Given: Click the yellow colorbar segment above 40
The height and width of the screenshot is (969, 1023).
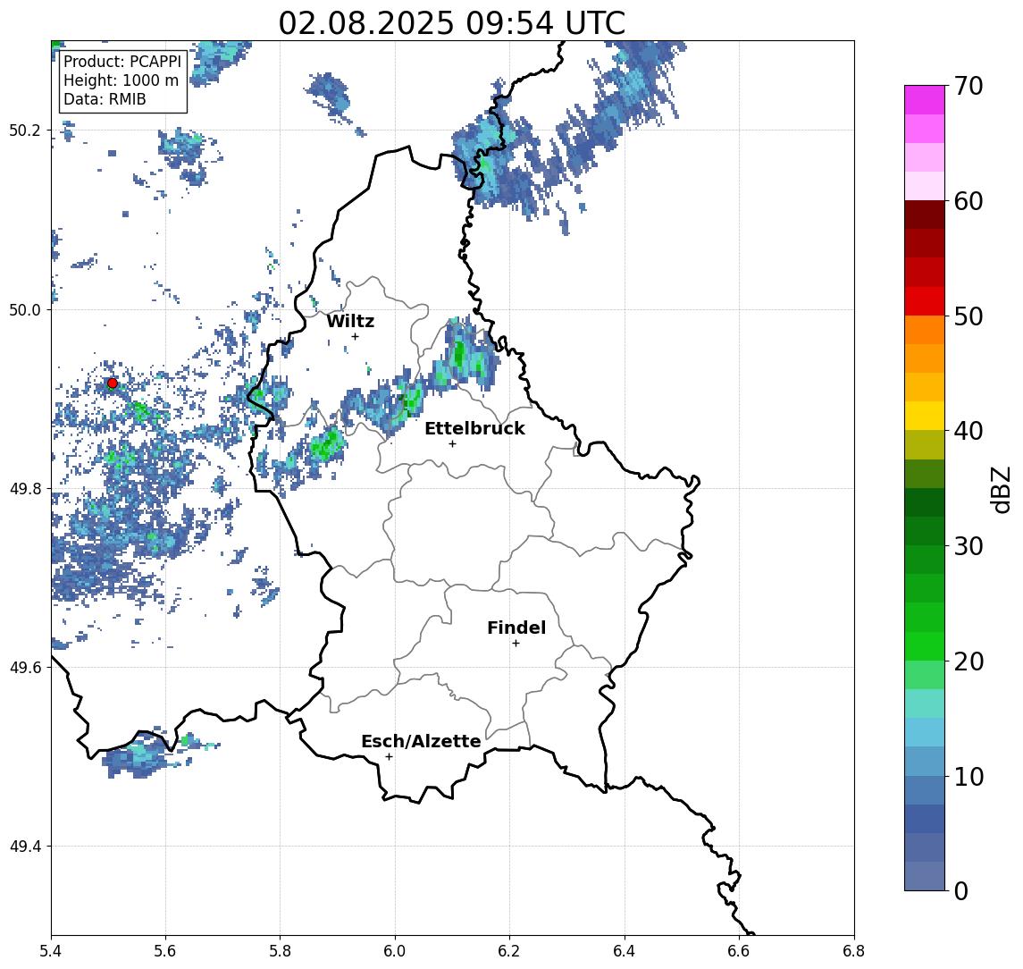Looking at the screenshot, I should 925,416.
